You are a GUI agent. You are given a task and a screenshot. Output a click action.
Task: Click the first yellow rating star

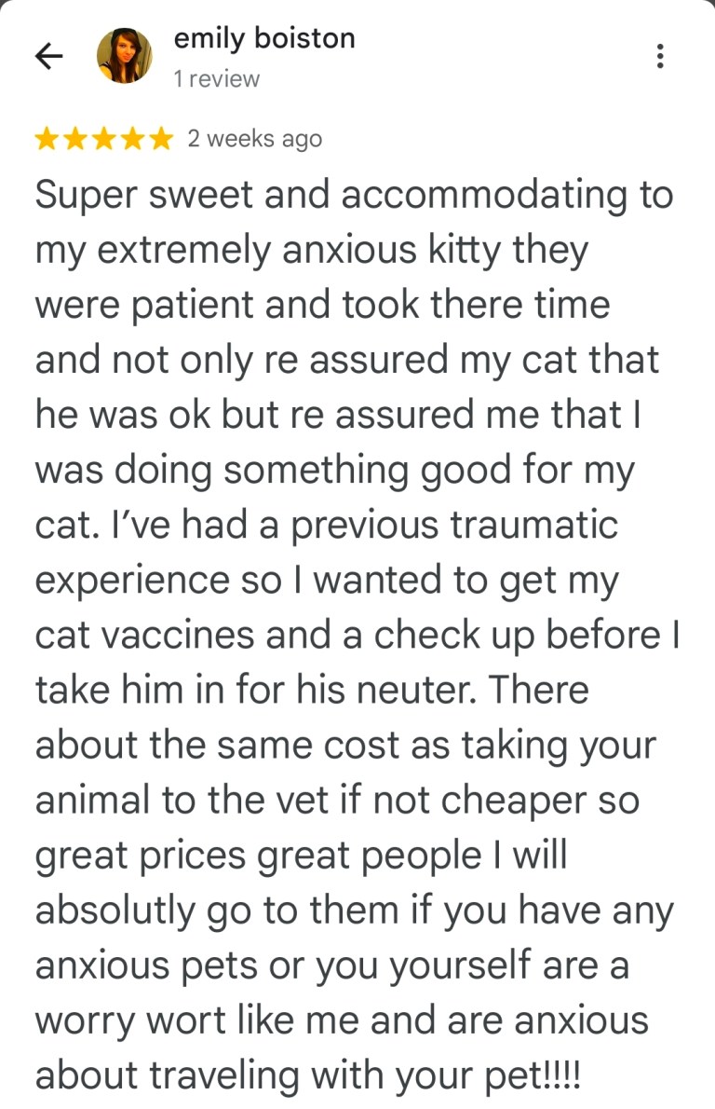click(47, 140)
